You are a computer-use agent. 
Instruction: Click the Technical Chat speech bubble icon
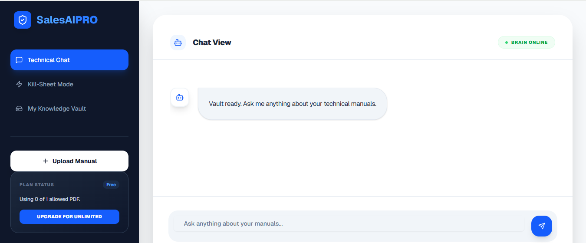click(19, 60)
